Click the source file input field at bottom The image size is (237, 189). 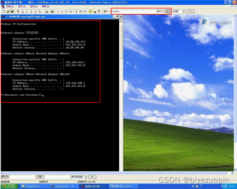click(x=22, y=177)
